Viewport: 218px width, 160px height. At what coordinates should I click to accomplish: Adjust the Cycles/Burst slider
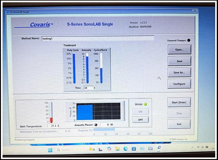pyautogui.click(x=101, y=68)
